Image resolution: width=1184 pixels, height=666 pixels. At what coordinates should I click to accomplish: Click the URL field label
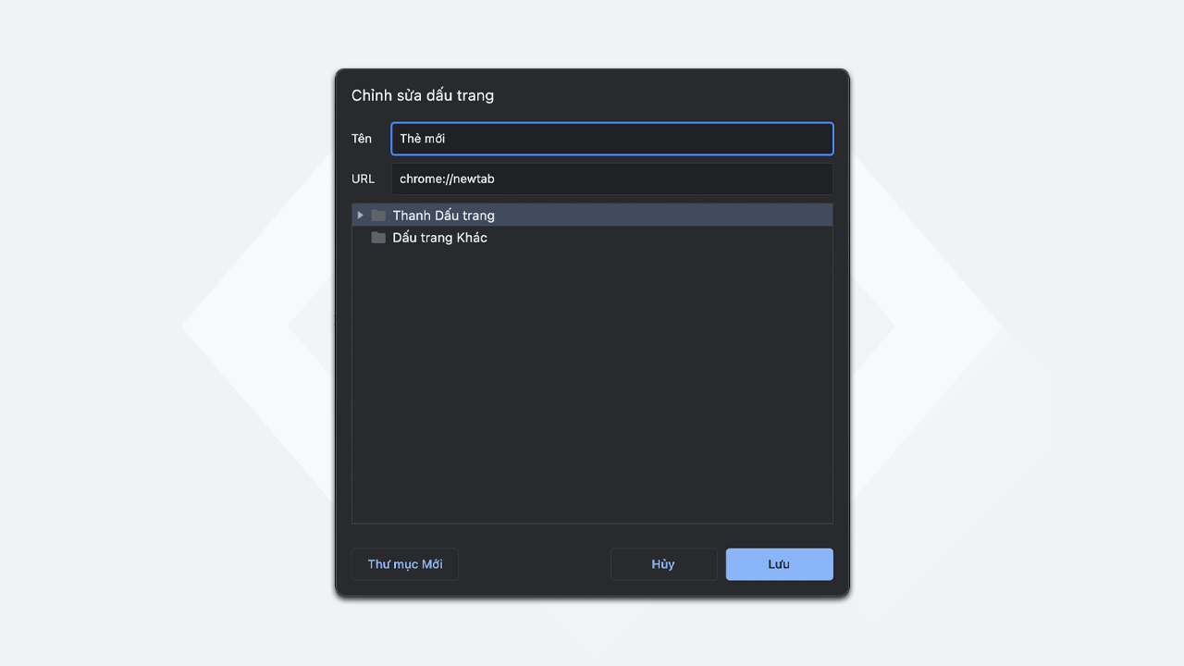[363, 179]
